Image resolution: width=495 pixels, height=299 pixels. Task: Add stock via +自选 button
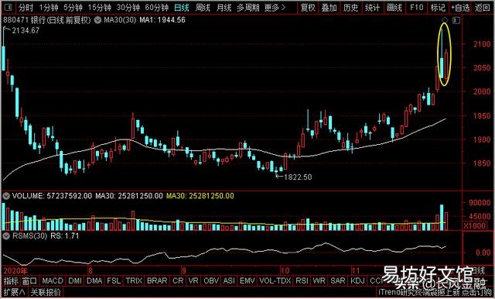pos(460,8)
